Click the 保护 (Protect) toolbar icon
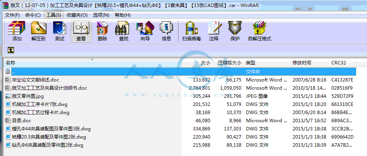The image size is (367, 156). [x=235, y=28]
